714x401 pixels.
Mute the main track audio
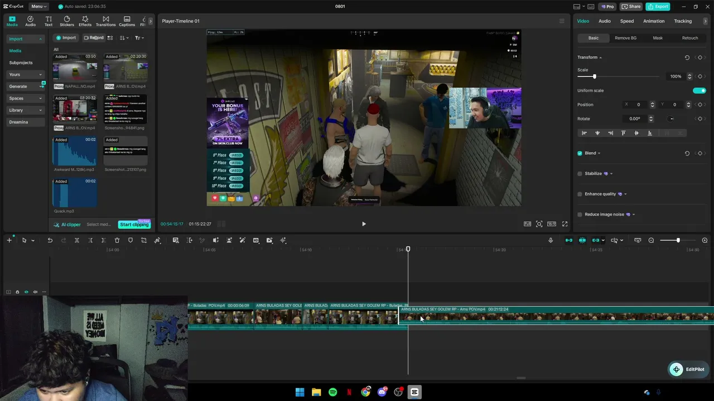(35, 292)
